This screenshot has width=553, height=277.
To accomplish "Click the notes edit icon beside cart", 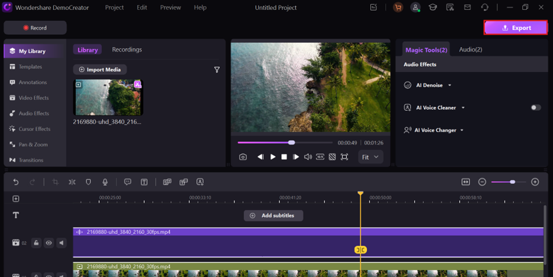I will (x=373, y=8).
